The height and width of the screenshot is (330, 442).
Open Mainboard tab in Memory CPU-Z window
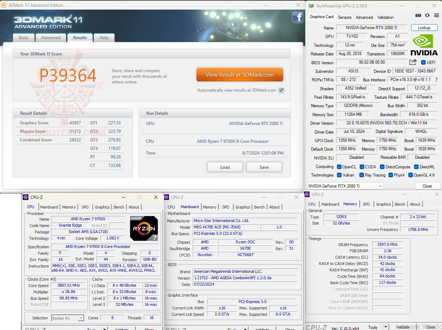tap(330, 204)
